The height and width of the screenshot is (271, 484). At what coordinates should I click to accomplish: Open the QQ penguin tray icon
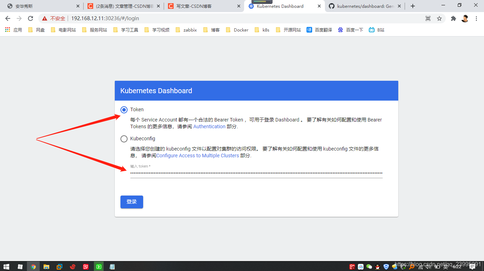(x=378, y=267)
